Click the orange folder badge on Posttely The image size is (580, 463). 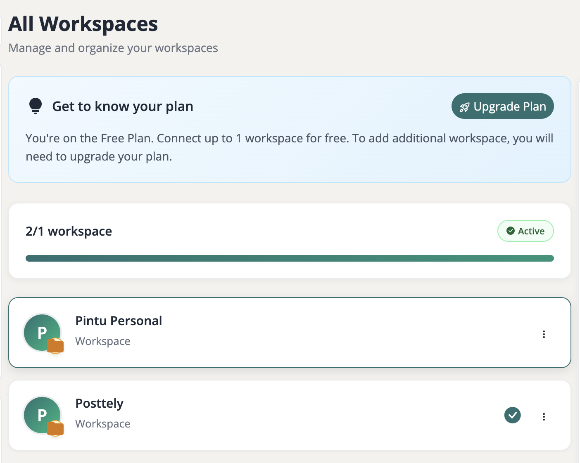tap(55, 428)
